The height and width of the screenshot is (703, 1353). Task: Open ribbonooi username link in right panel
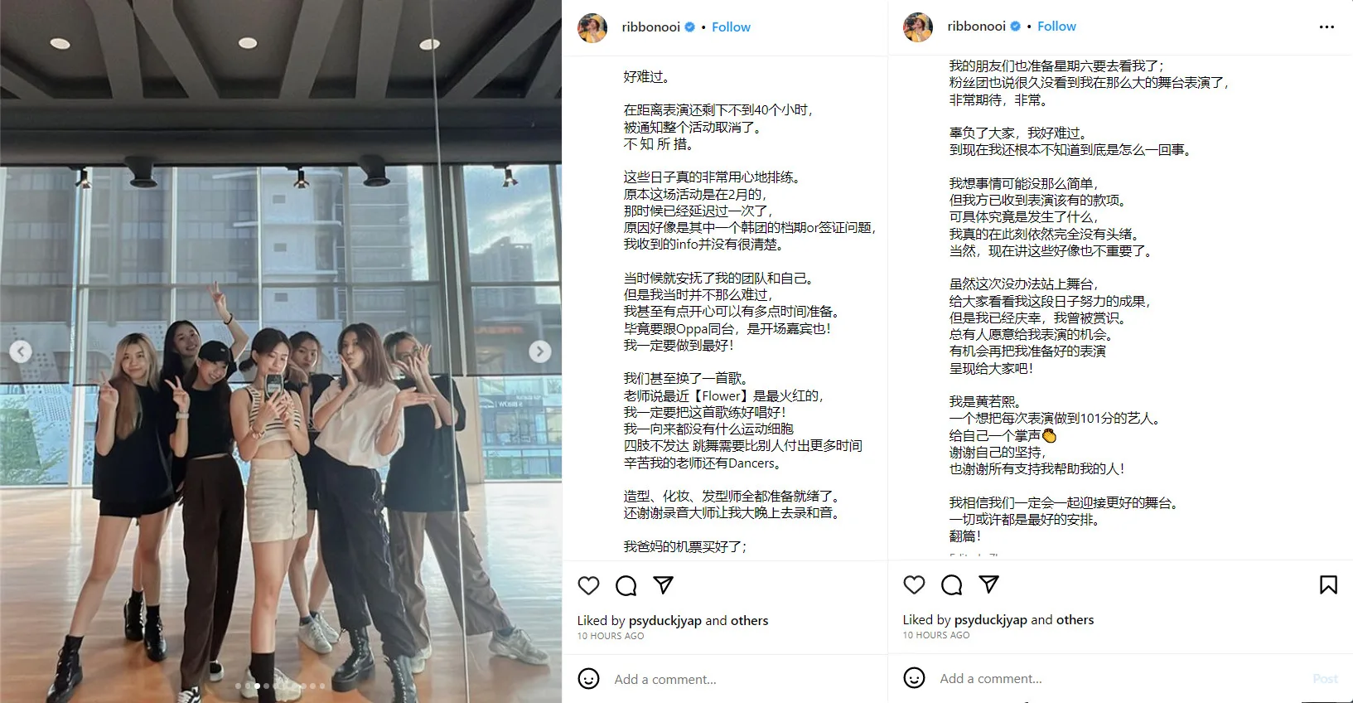click(x=976, y=27)
